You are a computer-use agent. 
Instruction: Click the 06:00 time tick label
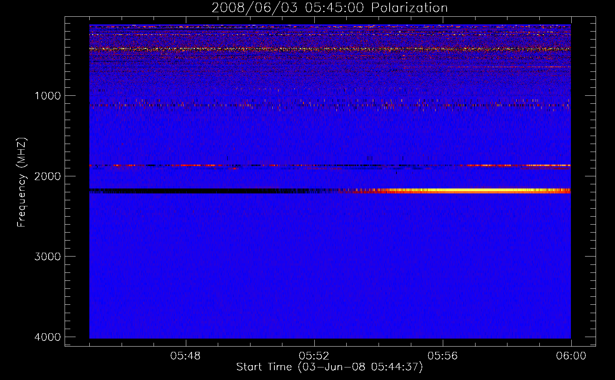point(571,356)
